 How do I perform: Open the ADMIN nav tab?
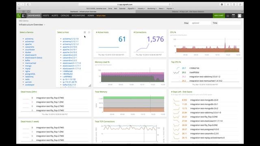tap(91, 15)
